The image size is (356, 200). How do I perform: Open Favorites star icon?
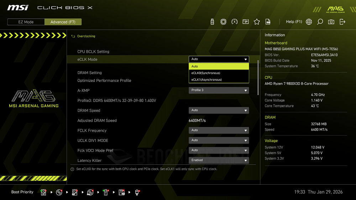[257, 22]
